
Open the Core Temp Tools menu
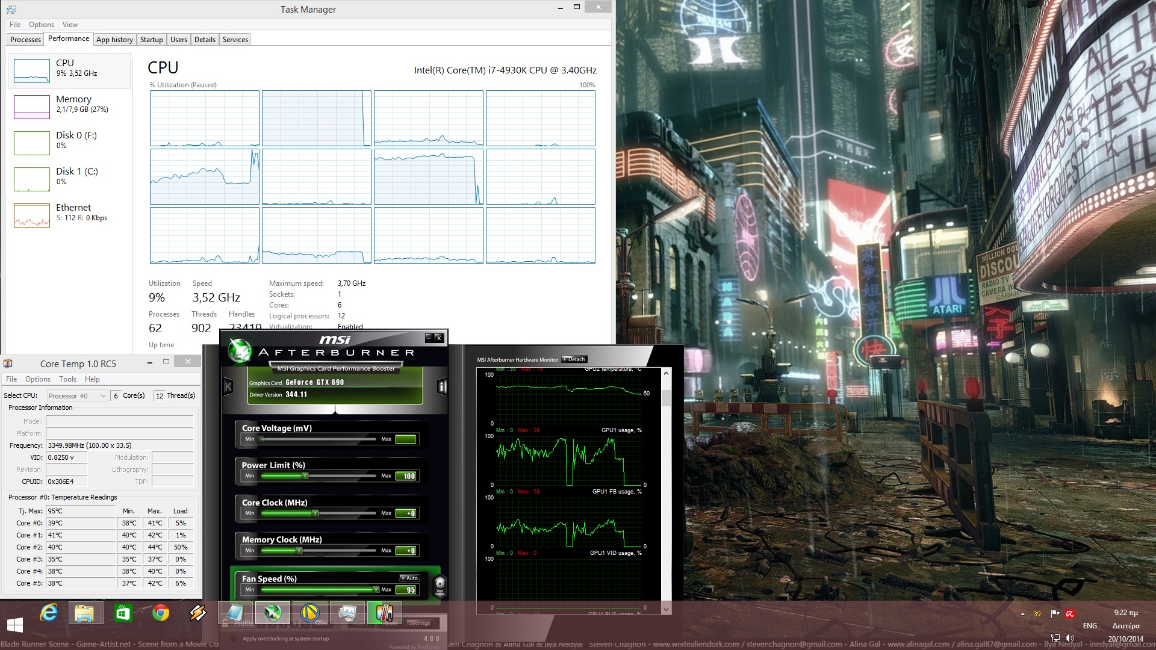67,379
